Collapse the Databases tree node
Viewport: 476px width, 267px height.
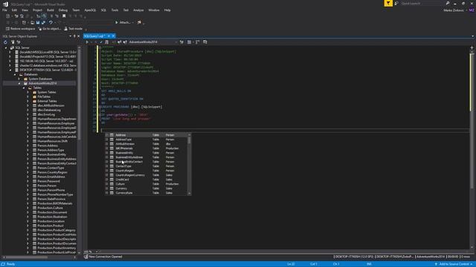tap(15, 74)
